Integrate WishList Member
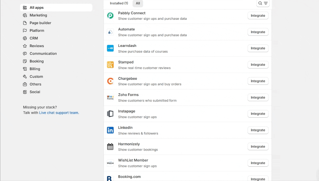The width and height of the screenshot is (319, 181). coord(258,163)
